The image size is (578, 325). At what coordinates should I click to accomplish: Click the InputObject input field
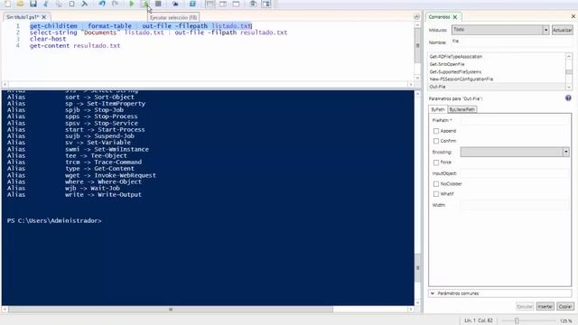point(515,173)
